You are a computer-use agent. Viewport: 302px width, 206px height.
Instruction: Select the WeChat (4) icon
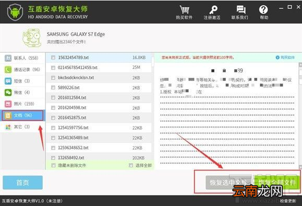click(x=8, y=93)
